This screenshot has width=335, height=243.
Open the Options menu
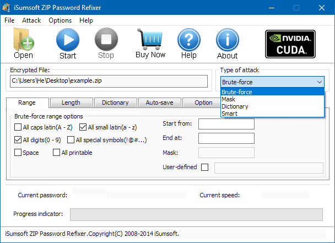[x=60, y=20]
